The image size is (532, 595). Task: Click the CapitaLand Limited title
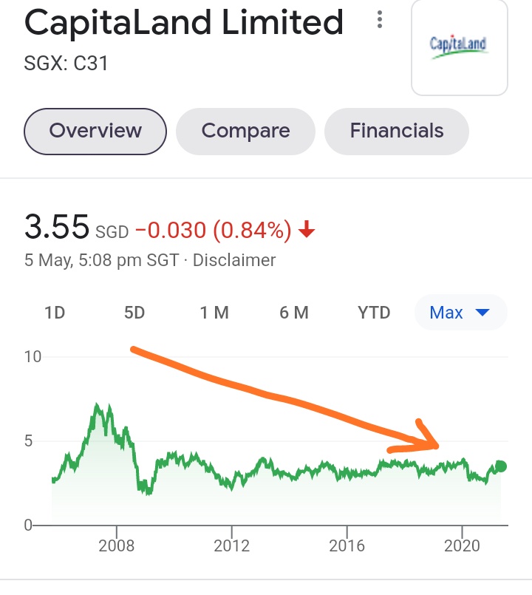point(184,22)
